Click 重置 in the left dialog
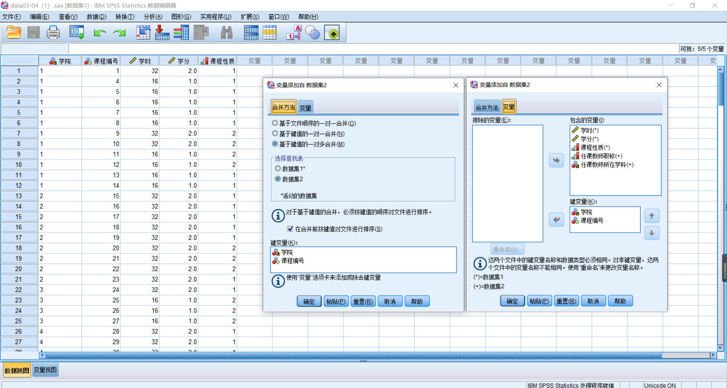The width and height of the screenshot is (727, 388). pos(363,301)
